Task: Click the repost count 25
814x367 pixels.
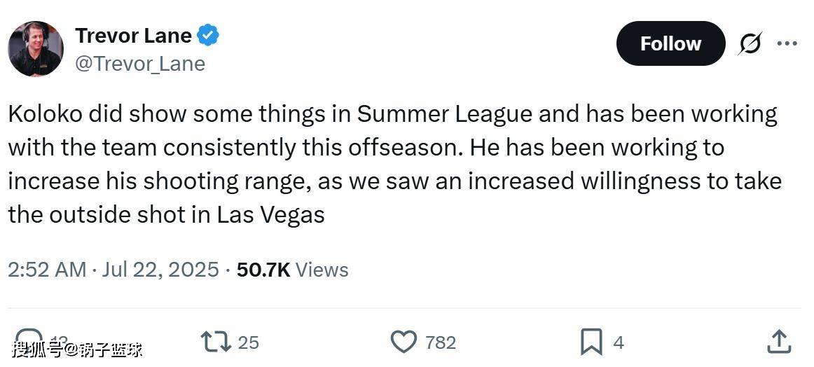Action: pos(248,342)
